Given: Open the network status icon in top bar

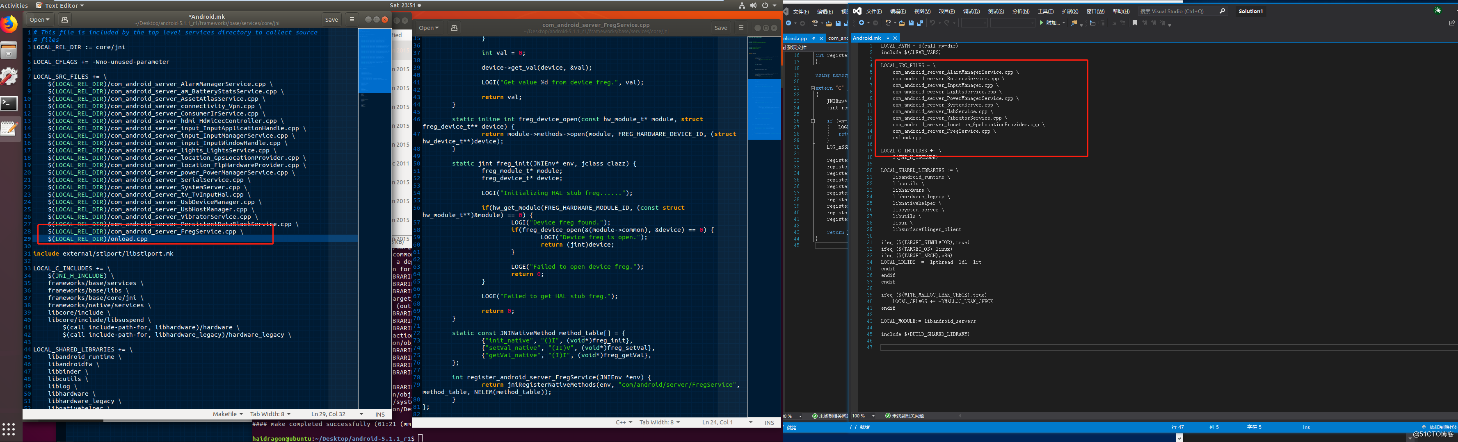Looking at the screenshot, I should click(x=741, y=5).
